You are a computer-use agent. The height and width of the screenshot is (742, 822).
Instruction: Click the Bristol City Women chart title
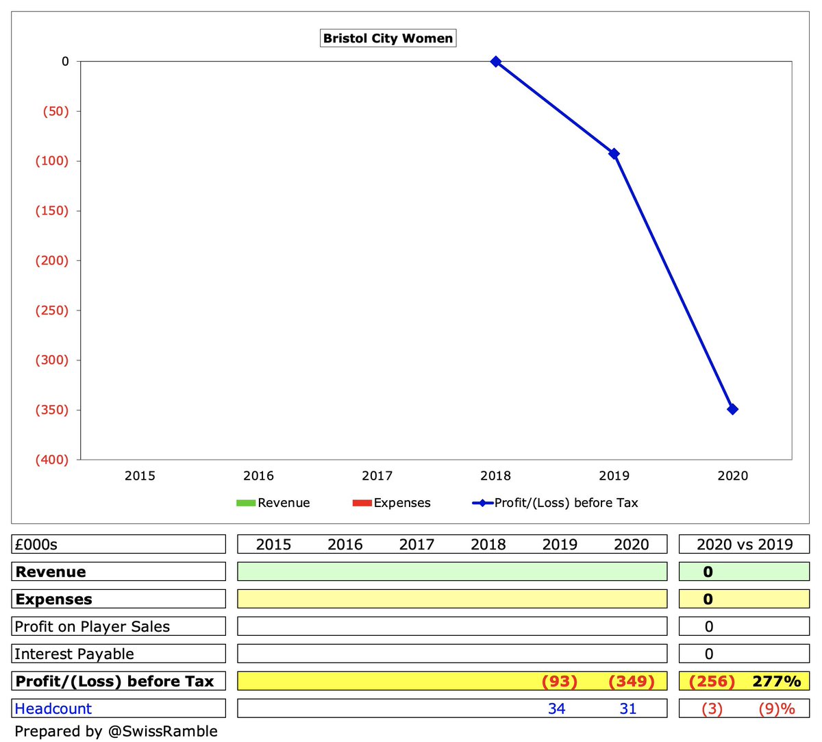click(x=388, y=38)
